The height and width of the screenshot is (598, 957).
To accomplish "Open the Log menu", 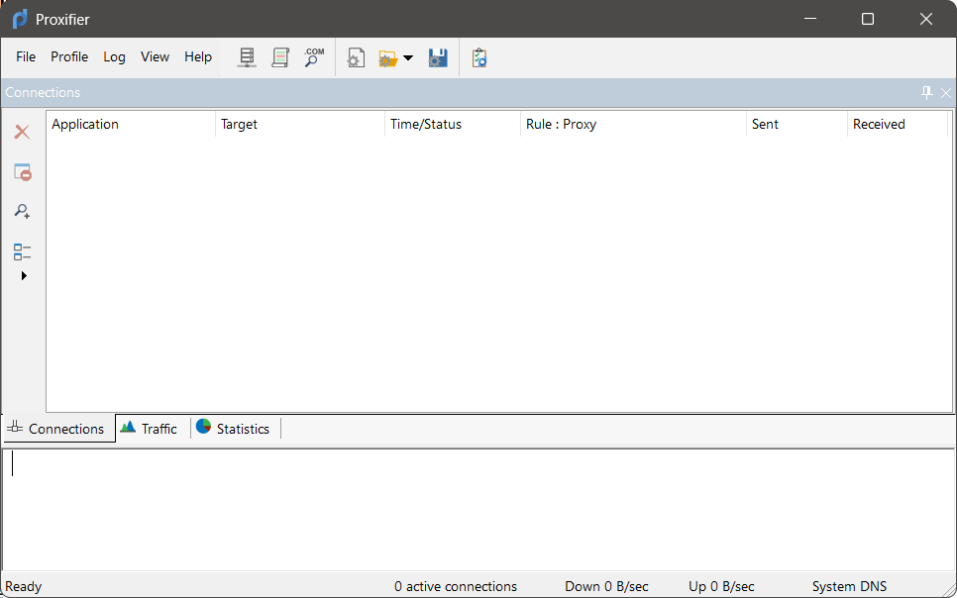I will 114,56.
